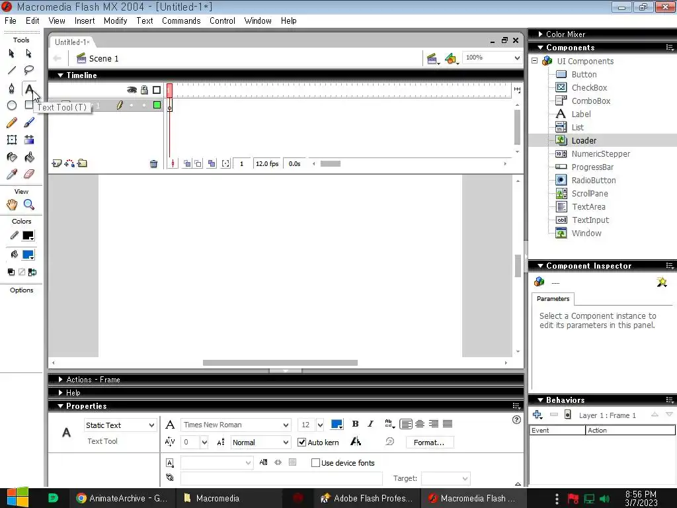Open the fill color swatch in Tools
This screenshot has width=677, height=508.
(x=28, y=255)
